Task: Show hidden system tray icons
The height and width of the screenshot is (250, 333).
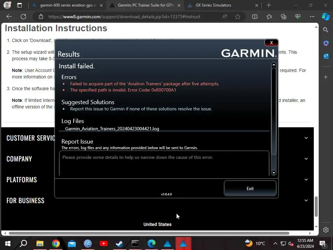Action: [x=275, y=243]
